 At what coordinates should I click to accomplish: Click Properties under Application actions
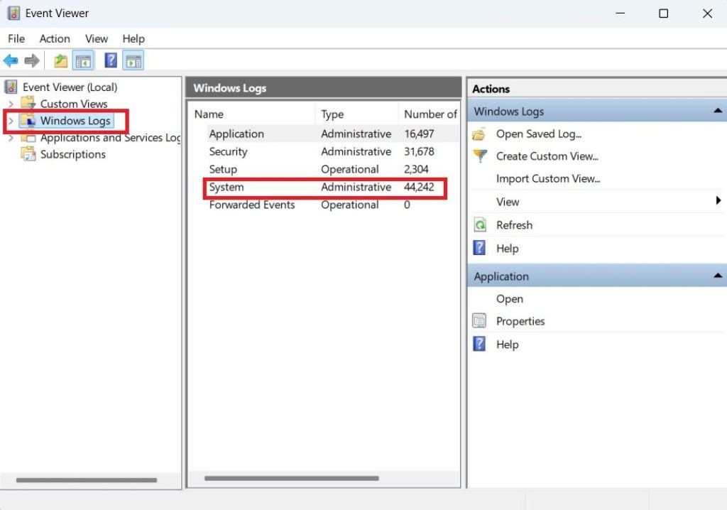(520, 321)
